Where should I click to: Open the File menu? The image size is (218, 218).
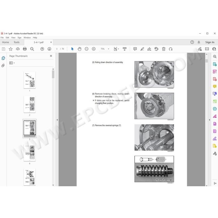[2, 38]
